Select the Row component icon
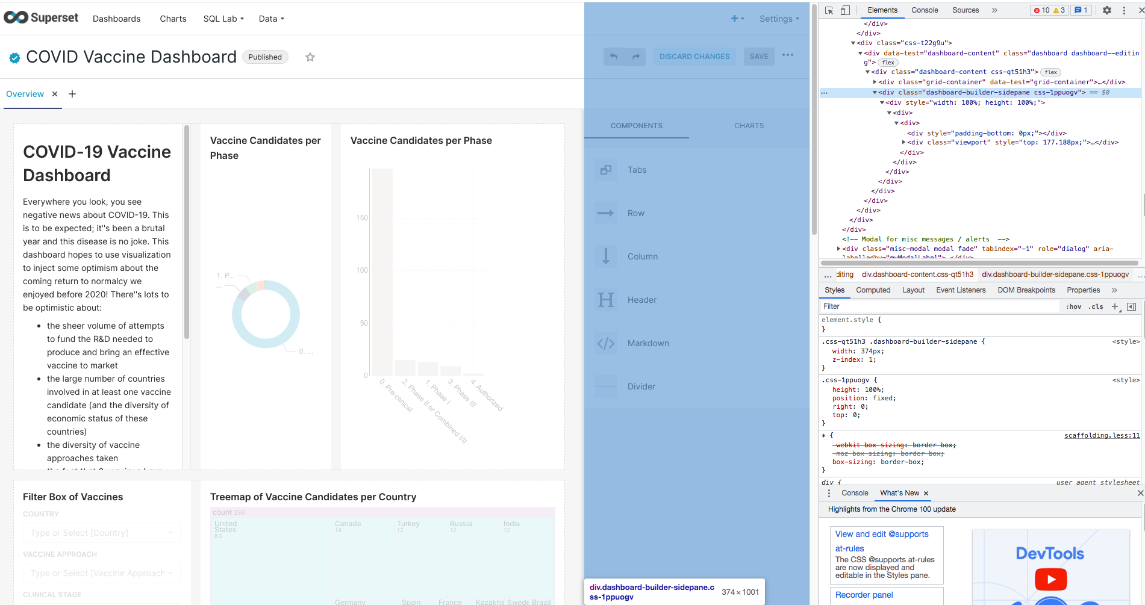Screen dimensions: 1145x605 (x=606, y=213)
